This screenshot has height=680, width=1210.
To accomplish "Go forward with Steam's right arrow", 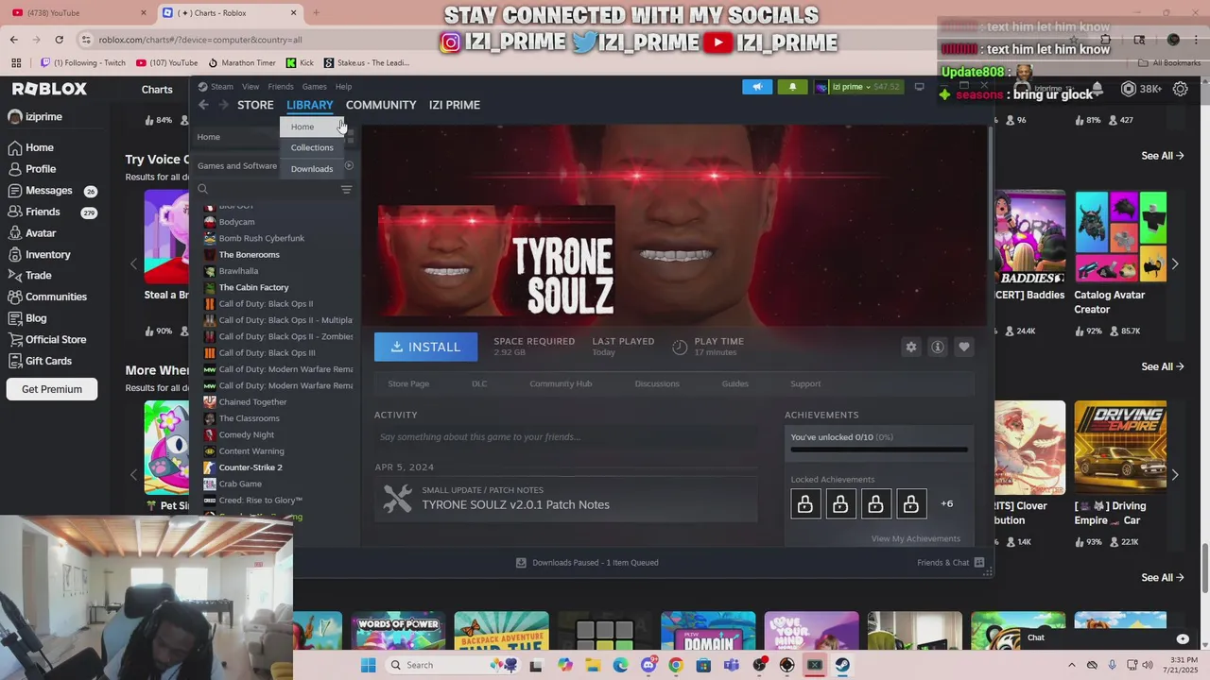I will [x=224, y=105].
